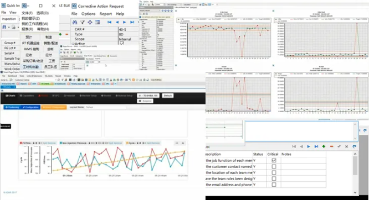Image resolution: width=369 pixels, height=200 pixels.
Task: Click the binoculars search icon in Corrective Action Request
Action: click(75, 22)
